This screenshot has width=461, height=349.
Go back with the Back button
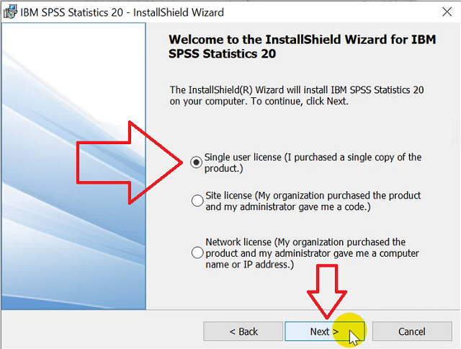243,332
